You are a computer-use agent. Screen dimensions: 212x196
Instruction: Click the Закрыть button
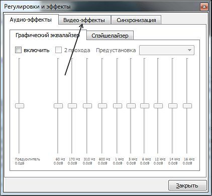pyautogui.click(x=187, y=185)
